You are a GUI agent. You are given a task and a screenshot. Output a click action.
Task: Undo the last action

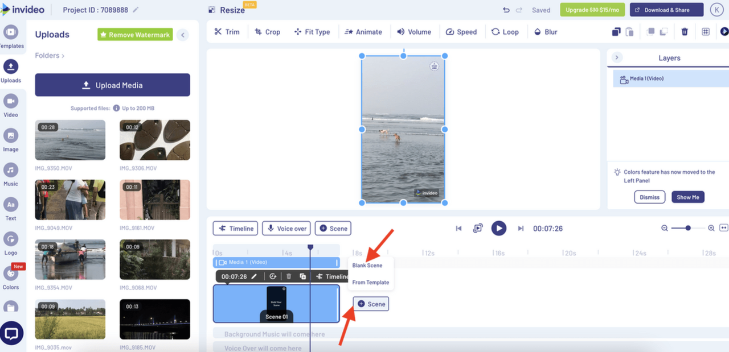[506, 10]
